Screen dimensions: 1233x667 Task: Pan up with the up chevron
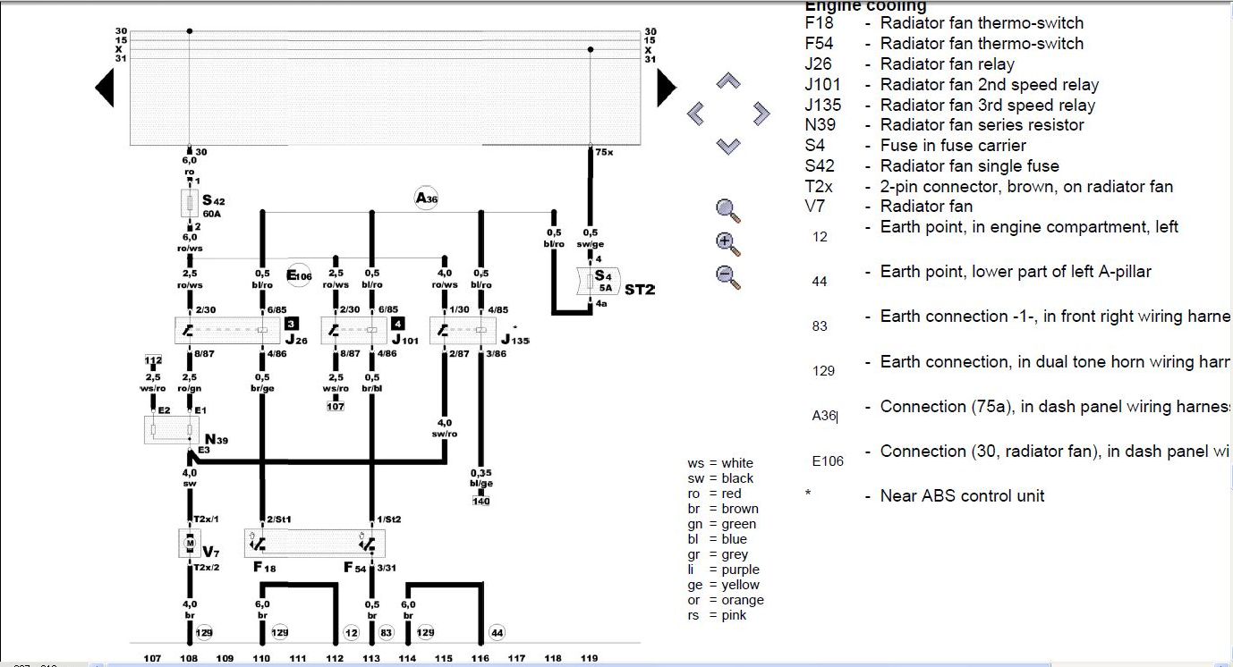coord(729,82)
